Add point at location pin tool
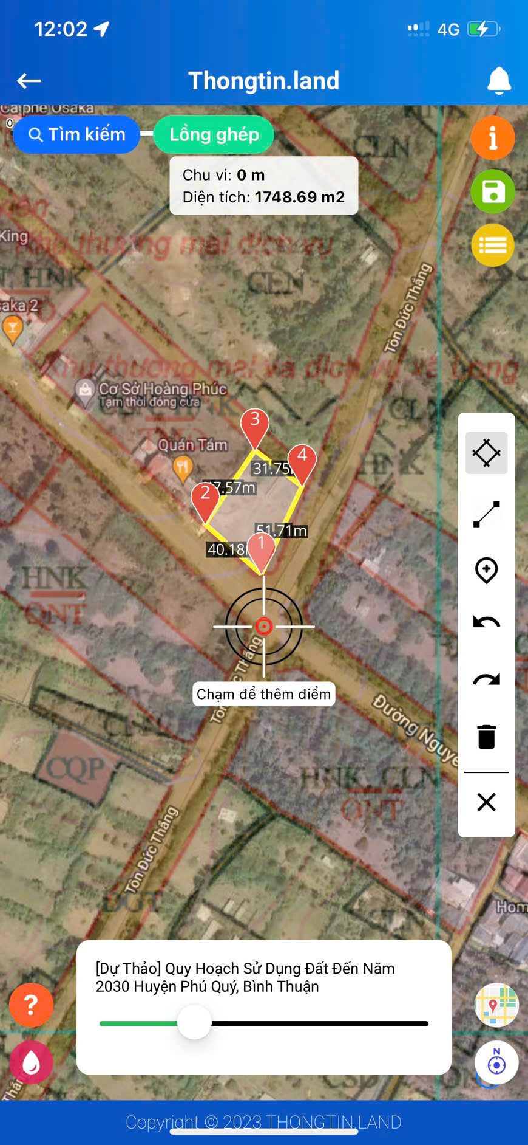The height and width of the screenshot is (1145, 528). [486, 571]
